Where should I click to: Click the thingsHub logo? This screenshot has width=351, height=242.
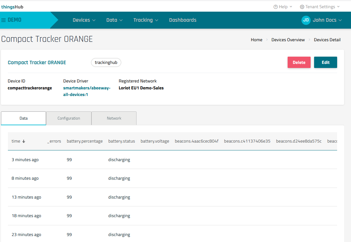[12, 7]
